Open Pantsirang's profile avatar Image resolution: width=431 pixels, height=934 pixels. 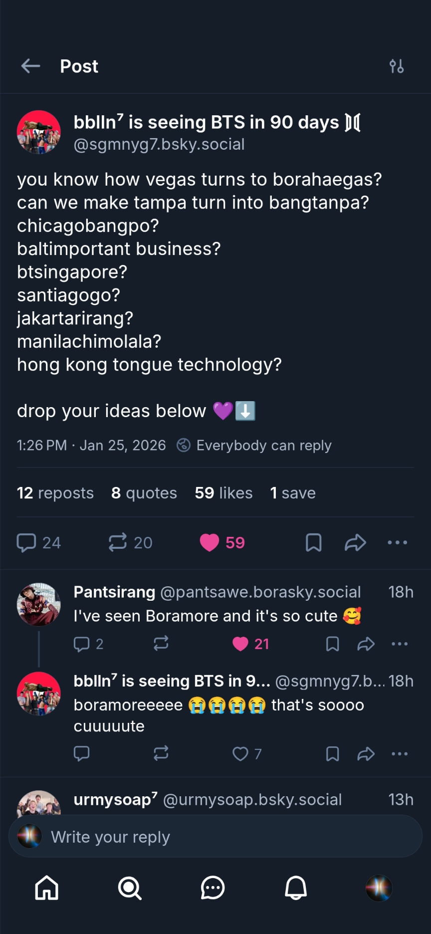click(39, 604)
